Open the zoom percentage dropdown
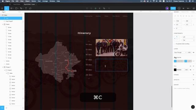 point(189,8)
